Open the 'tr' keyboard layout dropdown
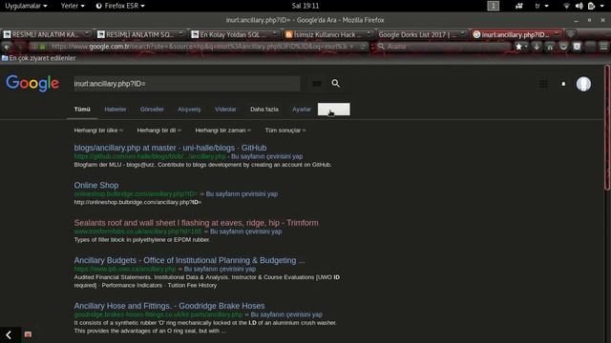611x343 pixels. (x=541, y=6)
